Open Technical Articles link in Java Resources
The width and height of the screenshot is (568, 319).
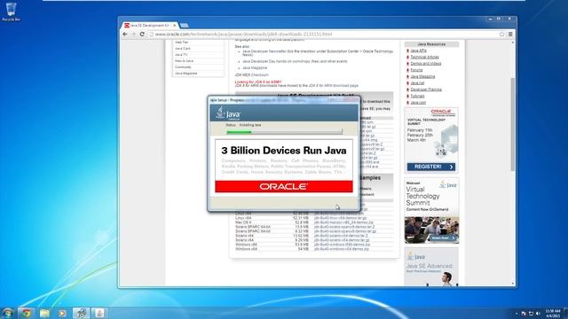tap(424, 57)
